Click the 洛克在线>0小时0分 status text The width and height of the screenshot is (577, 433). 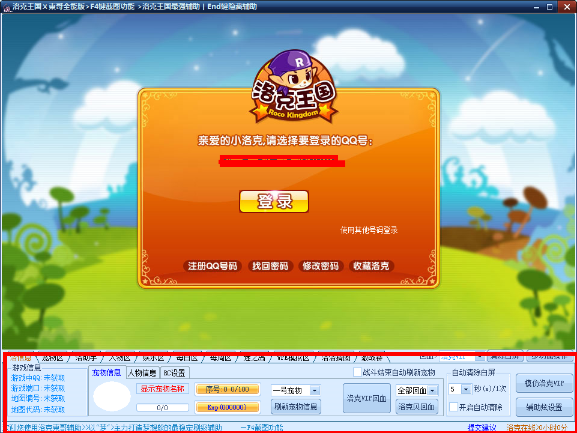(537, 428)
